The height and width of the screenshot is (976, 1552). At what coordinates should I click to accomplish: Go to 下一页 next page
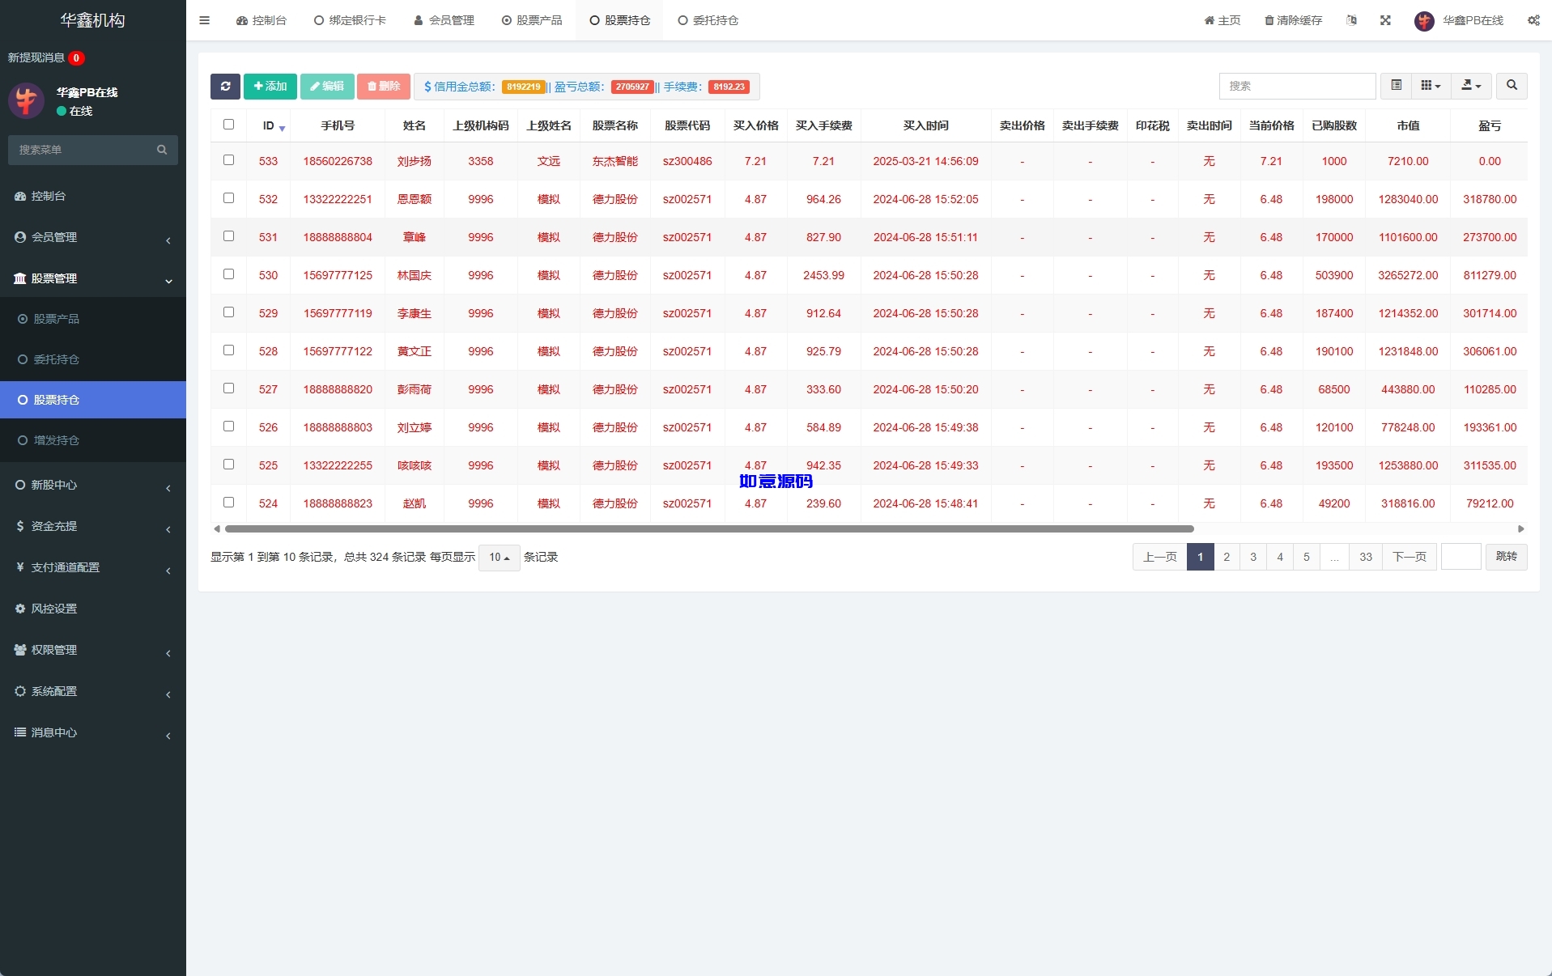pyautogui.click(x=1409, y=557)
